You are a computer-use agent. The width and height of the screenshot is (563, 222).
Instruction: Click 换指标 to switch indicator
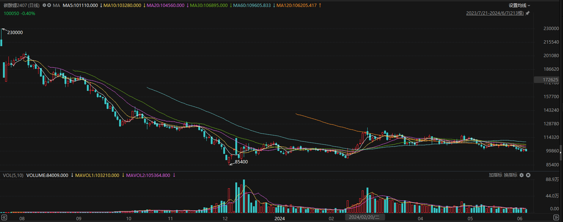pos(510,175)
